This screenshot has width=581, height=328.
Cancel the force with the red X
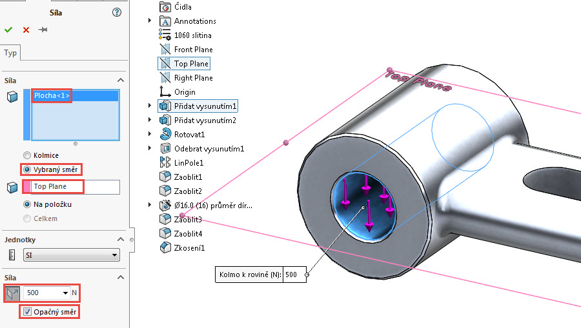(26, 30)
